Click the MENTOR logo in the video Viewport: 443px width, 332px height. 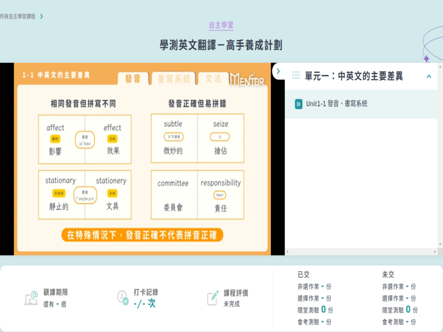tap(247, 79)
